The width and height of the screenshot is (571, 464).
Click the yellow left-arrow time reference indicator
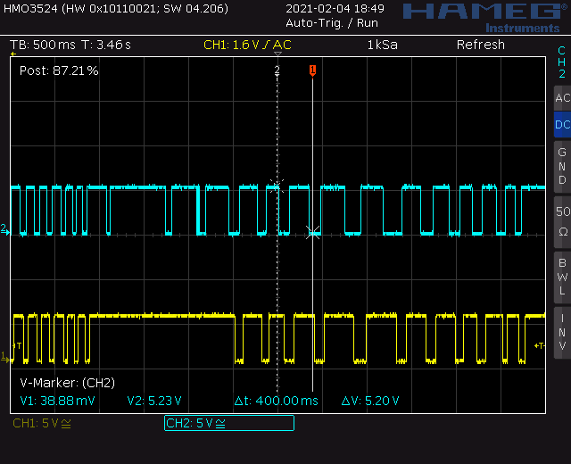(x=13, y=54)
